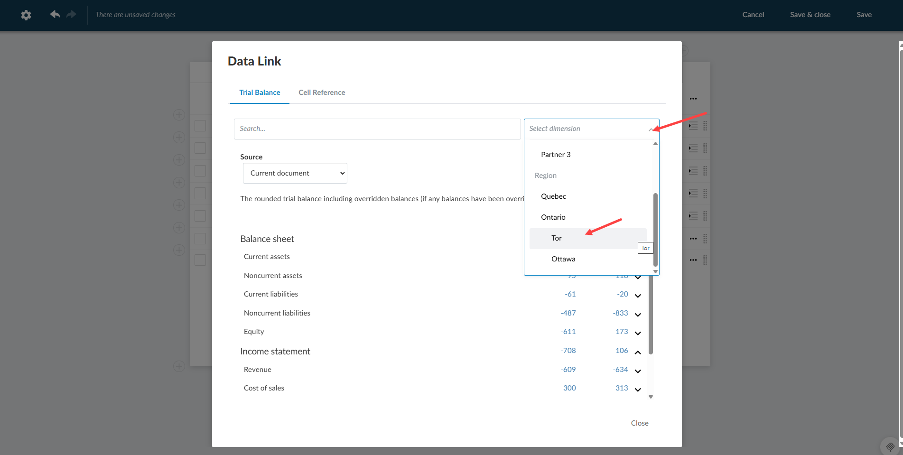Collapse the Select dimension dropdown chevron
The height and width of the screenshot is (455, 903).
click(651, 129)
